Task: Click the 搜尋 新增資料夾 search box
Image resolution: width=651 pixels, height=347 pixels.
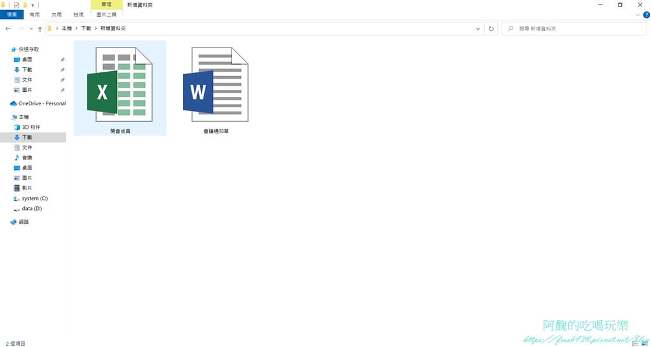Action: (574, 29)
